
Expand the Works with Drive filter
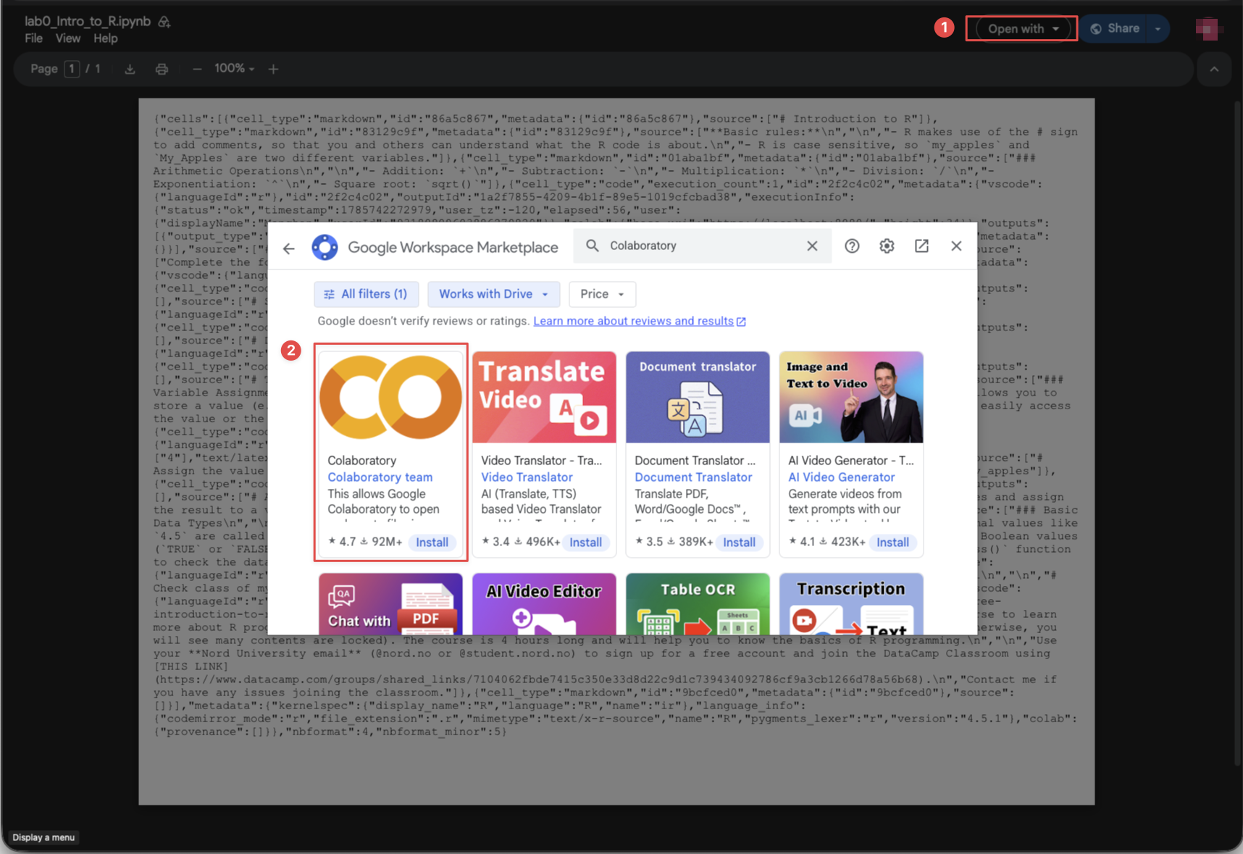click(x=493, y=294)
